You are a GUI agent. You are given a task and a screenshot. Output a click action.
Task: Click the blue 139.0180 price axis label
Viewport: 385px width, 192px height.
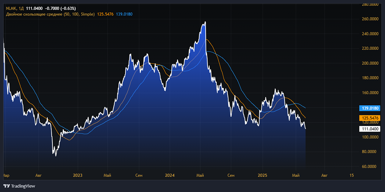[x=370, y=108]
